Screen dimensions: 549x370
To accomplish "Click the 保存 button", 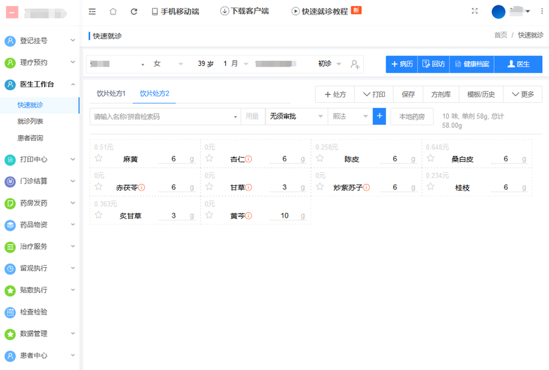I will [x=408, y=94].
